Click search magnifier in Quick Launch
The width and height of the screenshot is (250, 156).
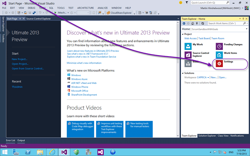point(227,2)
